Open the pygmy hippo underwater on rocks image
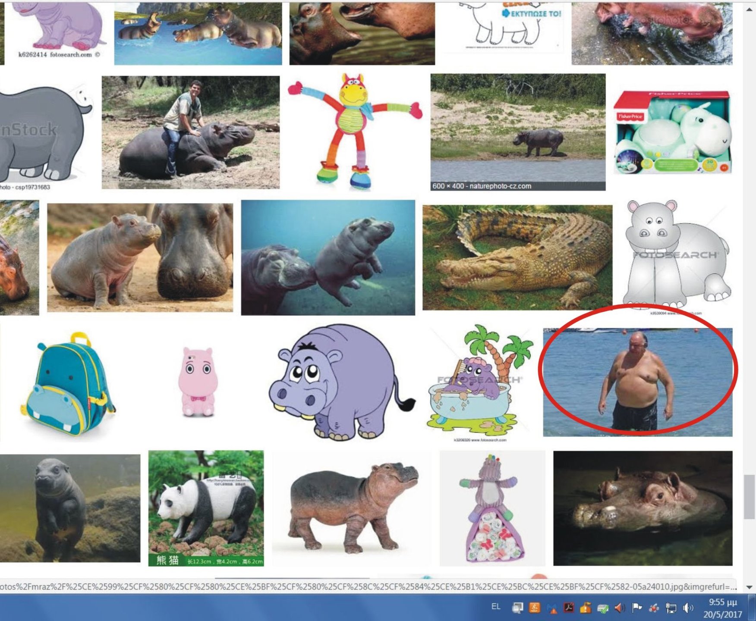Viewport: 756px width, 621px height. pos(70,508)
